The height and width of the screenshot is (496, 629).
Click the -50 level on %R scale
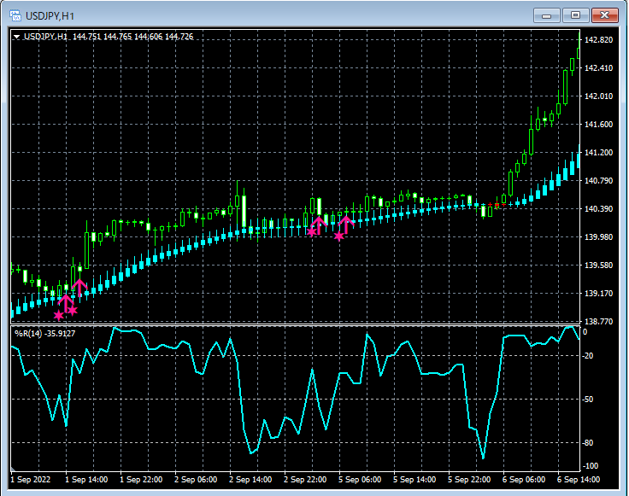pyautogui.click(x=588, y=400)
